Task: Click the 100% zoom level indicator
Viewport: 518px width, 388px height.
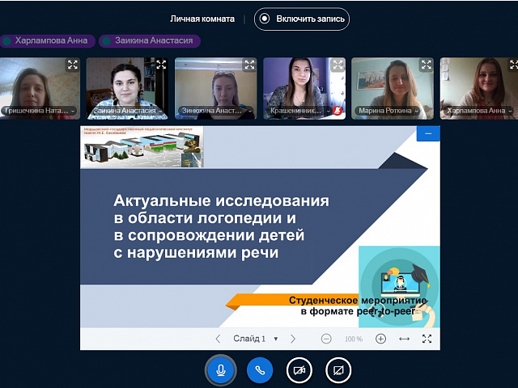Action: click(354, 339)
